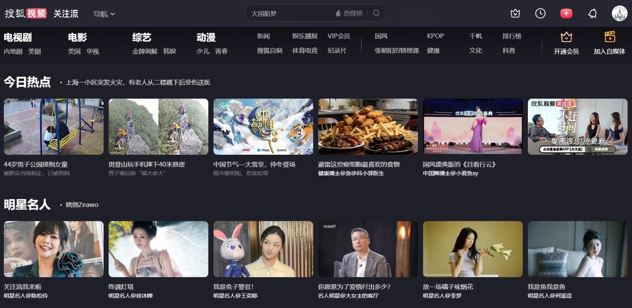Viewport: 632px width, 308px height.
Task: Open the 终遇灯塔 video thumbnail
Action: pos(159,249)
